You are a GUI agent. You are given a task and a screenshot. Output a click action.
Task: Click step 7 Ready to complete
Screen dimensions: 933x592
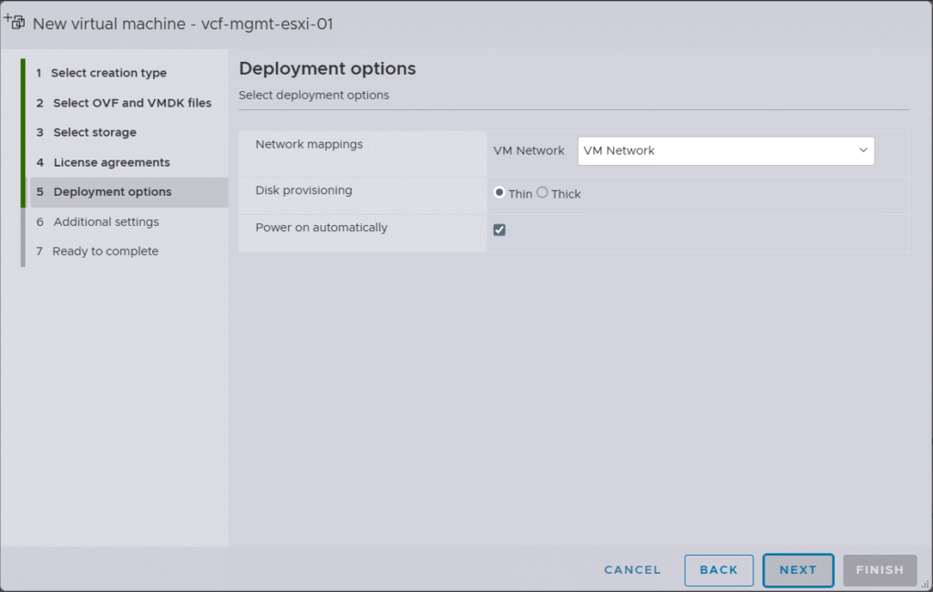(105, 251)
